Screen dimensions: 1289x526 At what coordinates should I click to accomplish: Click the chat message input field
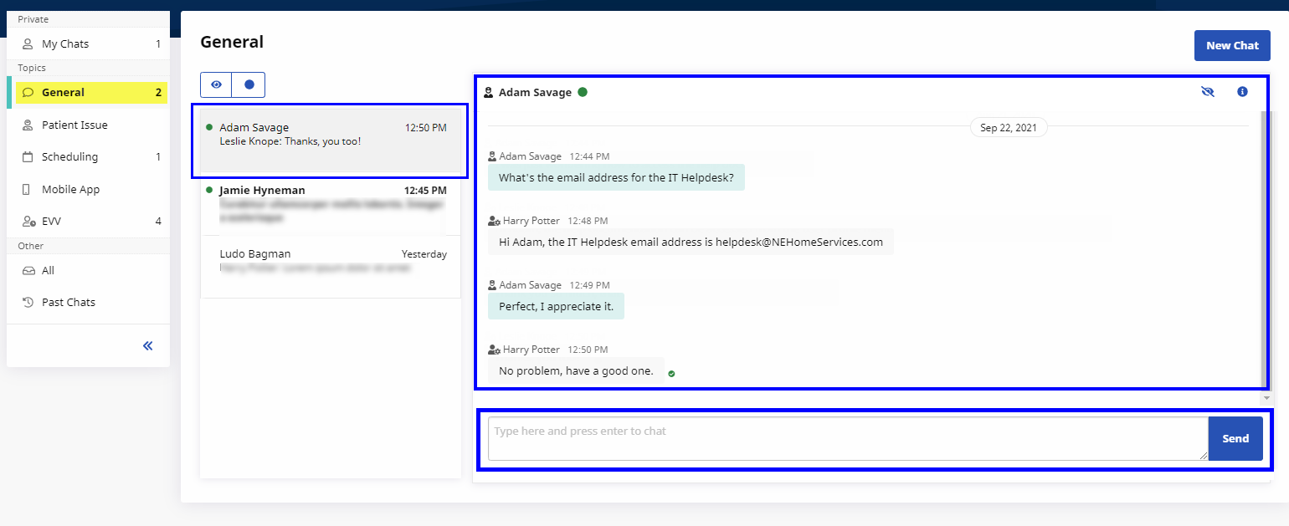(x=847, y=438)
